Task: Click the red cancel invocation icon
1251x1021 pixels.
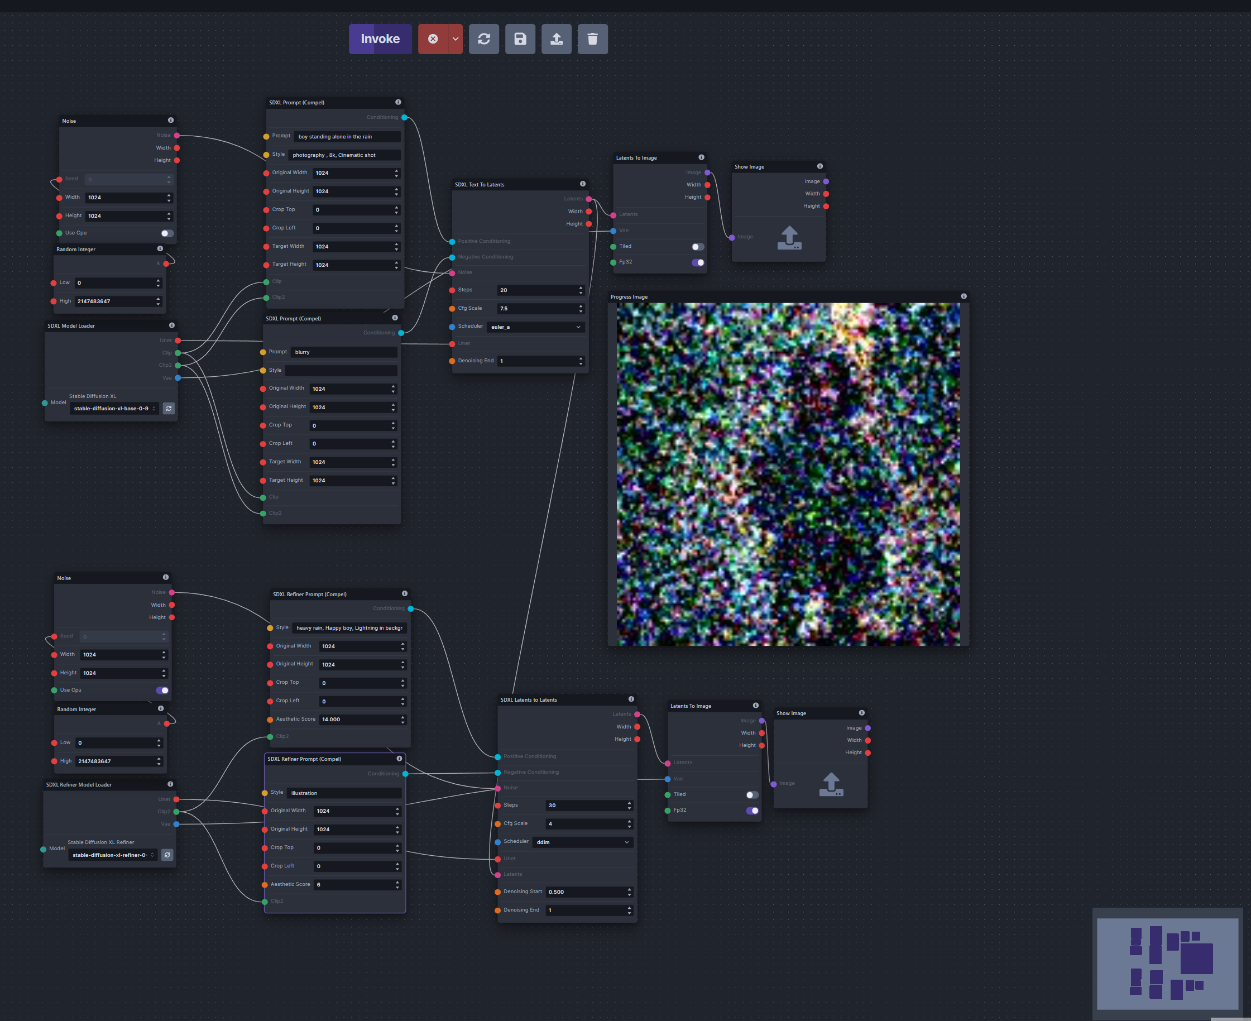Action: 433,39
